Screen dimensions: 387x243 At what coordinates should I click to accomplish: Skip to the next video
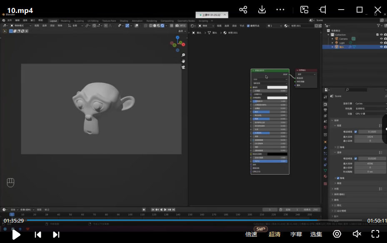tap(56, 235)
